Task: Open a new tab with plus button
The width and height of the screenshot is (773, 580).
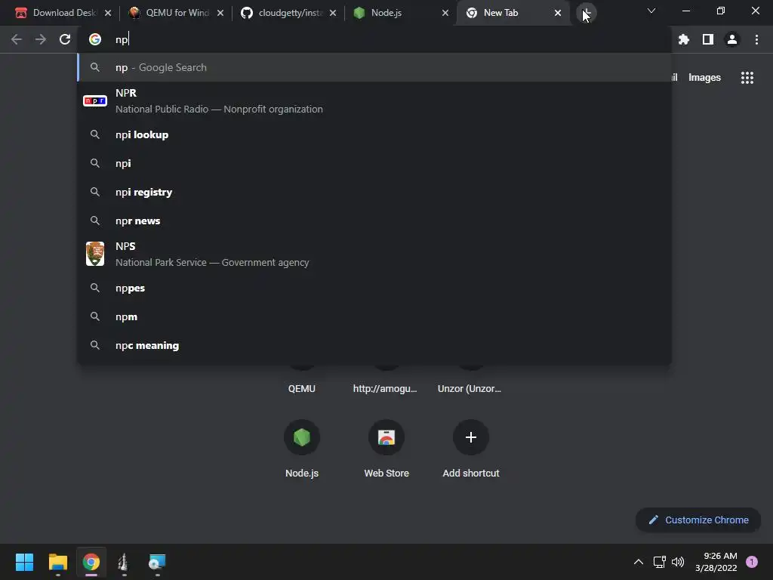Action: point(586,13)
